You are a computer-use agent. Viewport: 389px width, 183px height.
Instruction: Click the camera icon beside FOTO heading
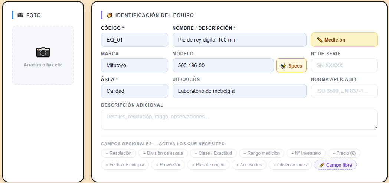pyautogui.click(x=20, y=15)
